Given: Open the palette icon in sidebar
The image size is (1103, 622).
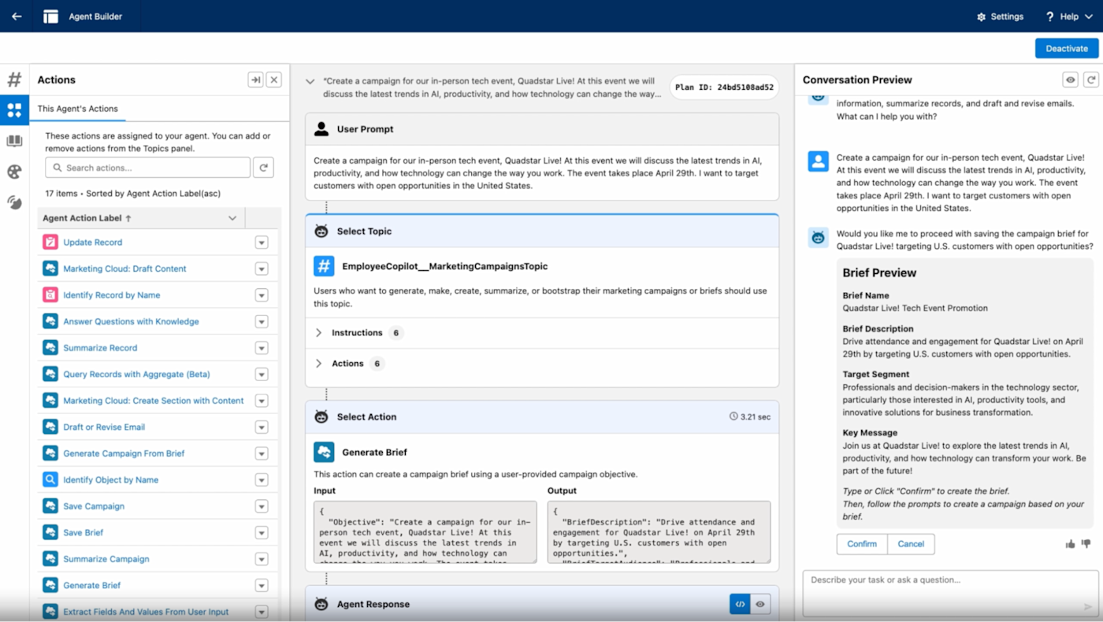Looking at the screenshot, I should (14, 172).
